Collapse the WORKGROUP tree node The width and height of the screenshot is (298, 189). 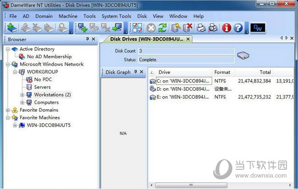coord(15,72)
